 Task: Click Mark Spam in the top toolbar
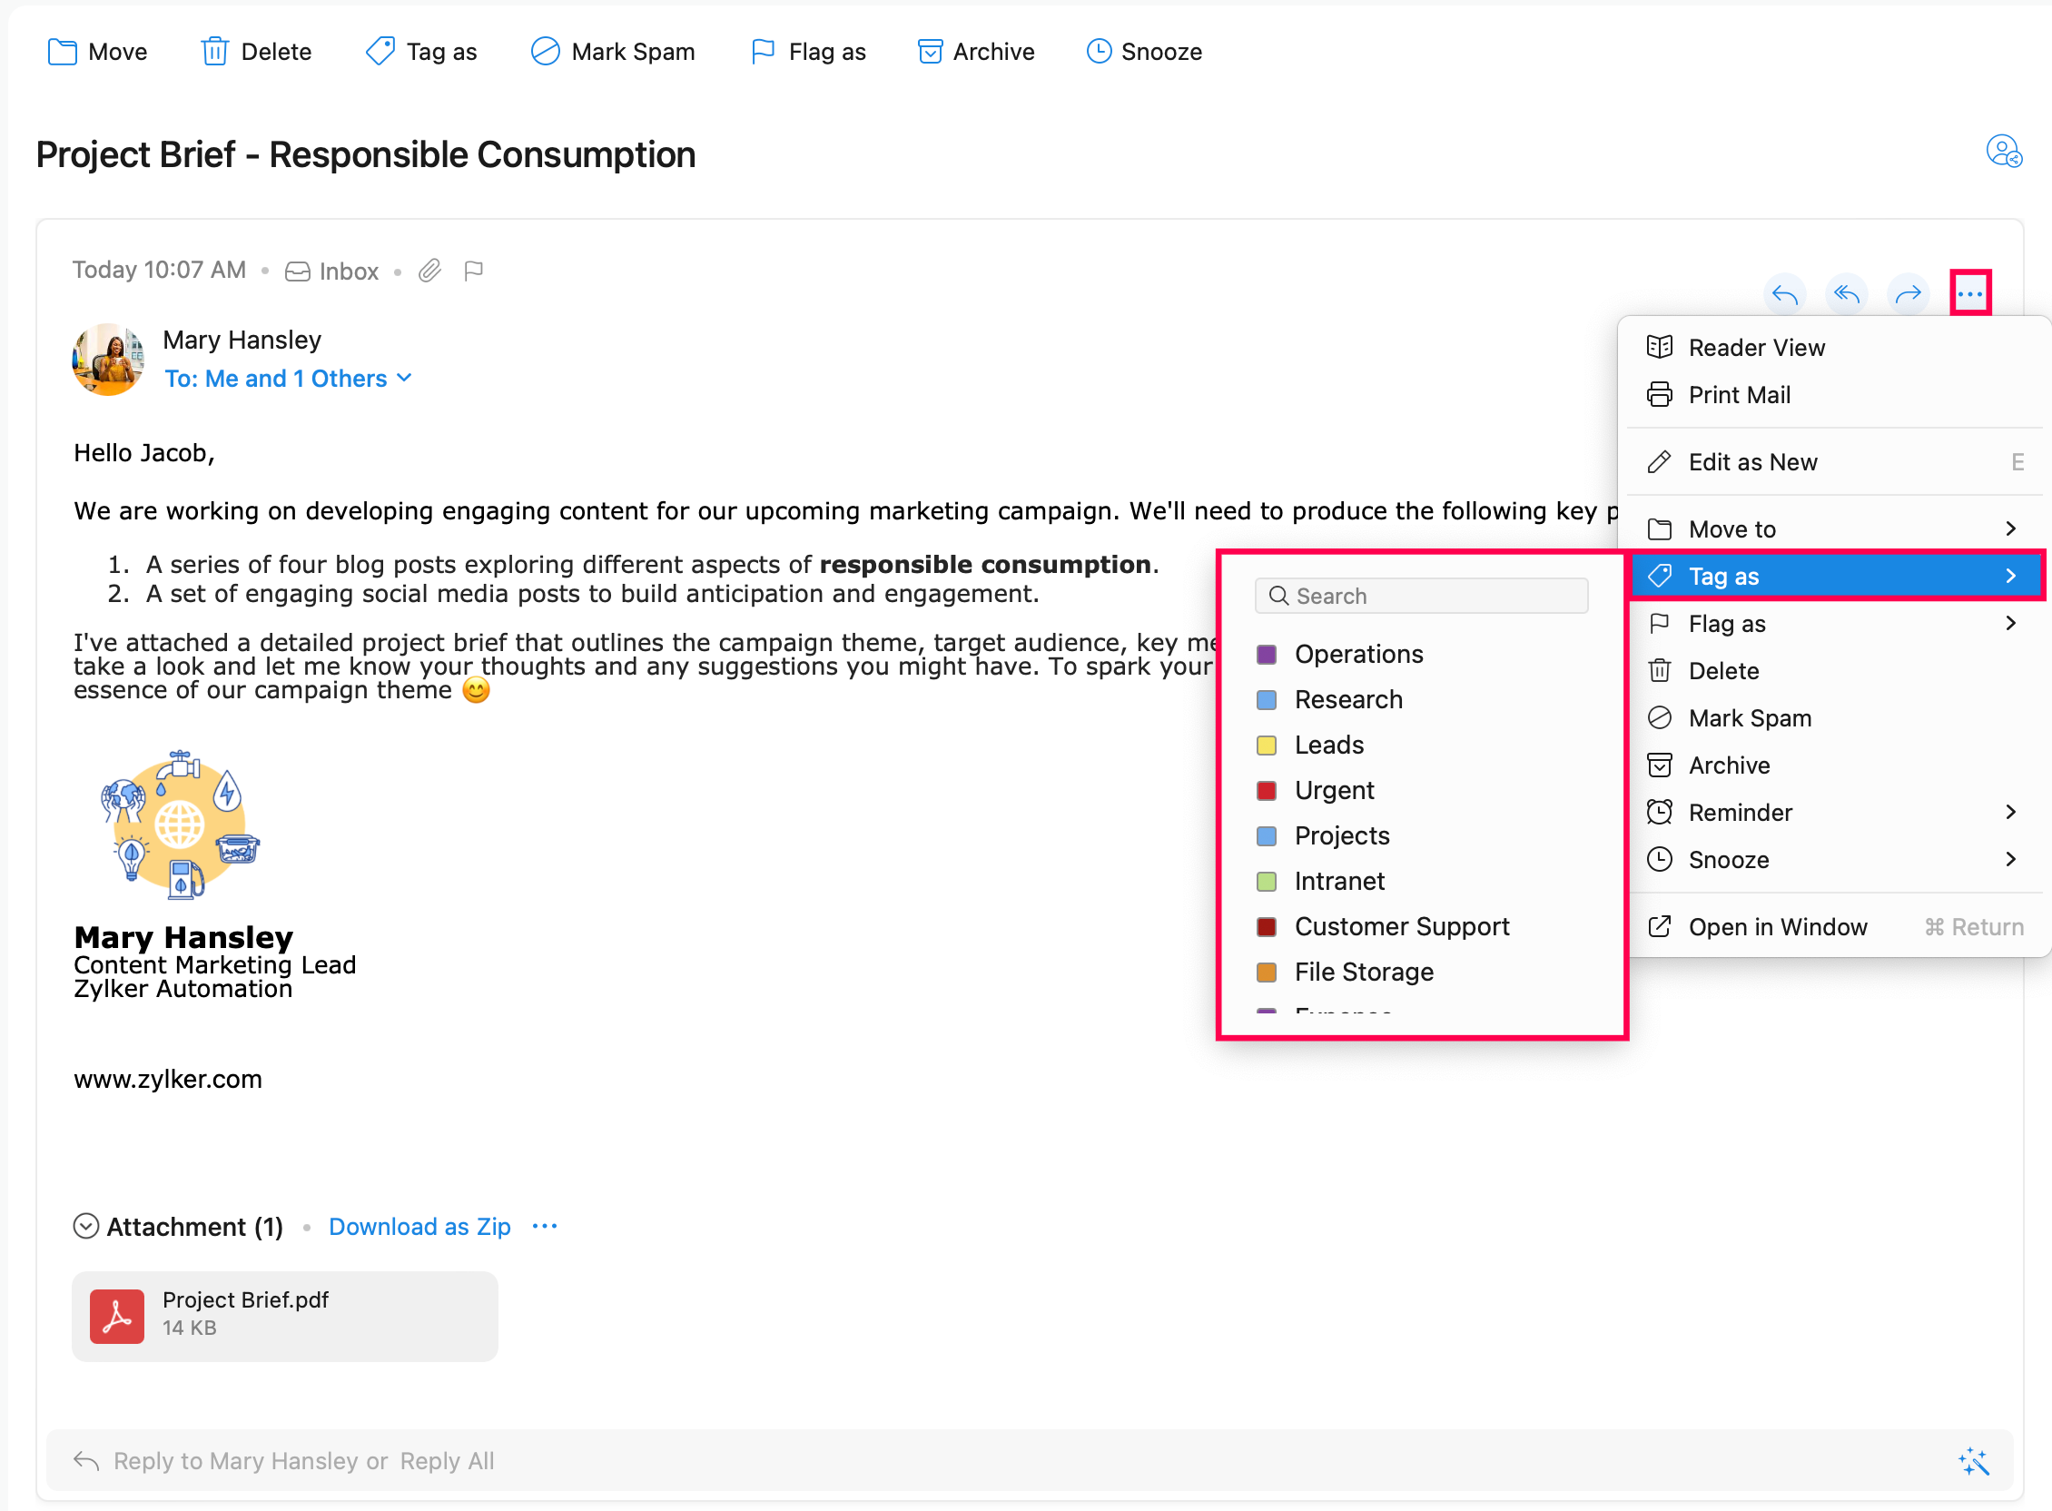613,52
